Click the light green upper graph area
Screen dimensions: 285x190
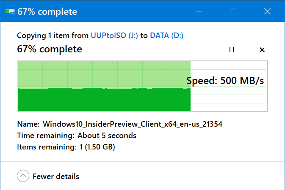click(x=102, y=74)
